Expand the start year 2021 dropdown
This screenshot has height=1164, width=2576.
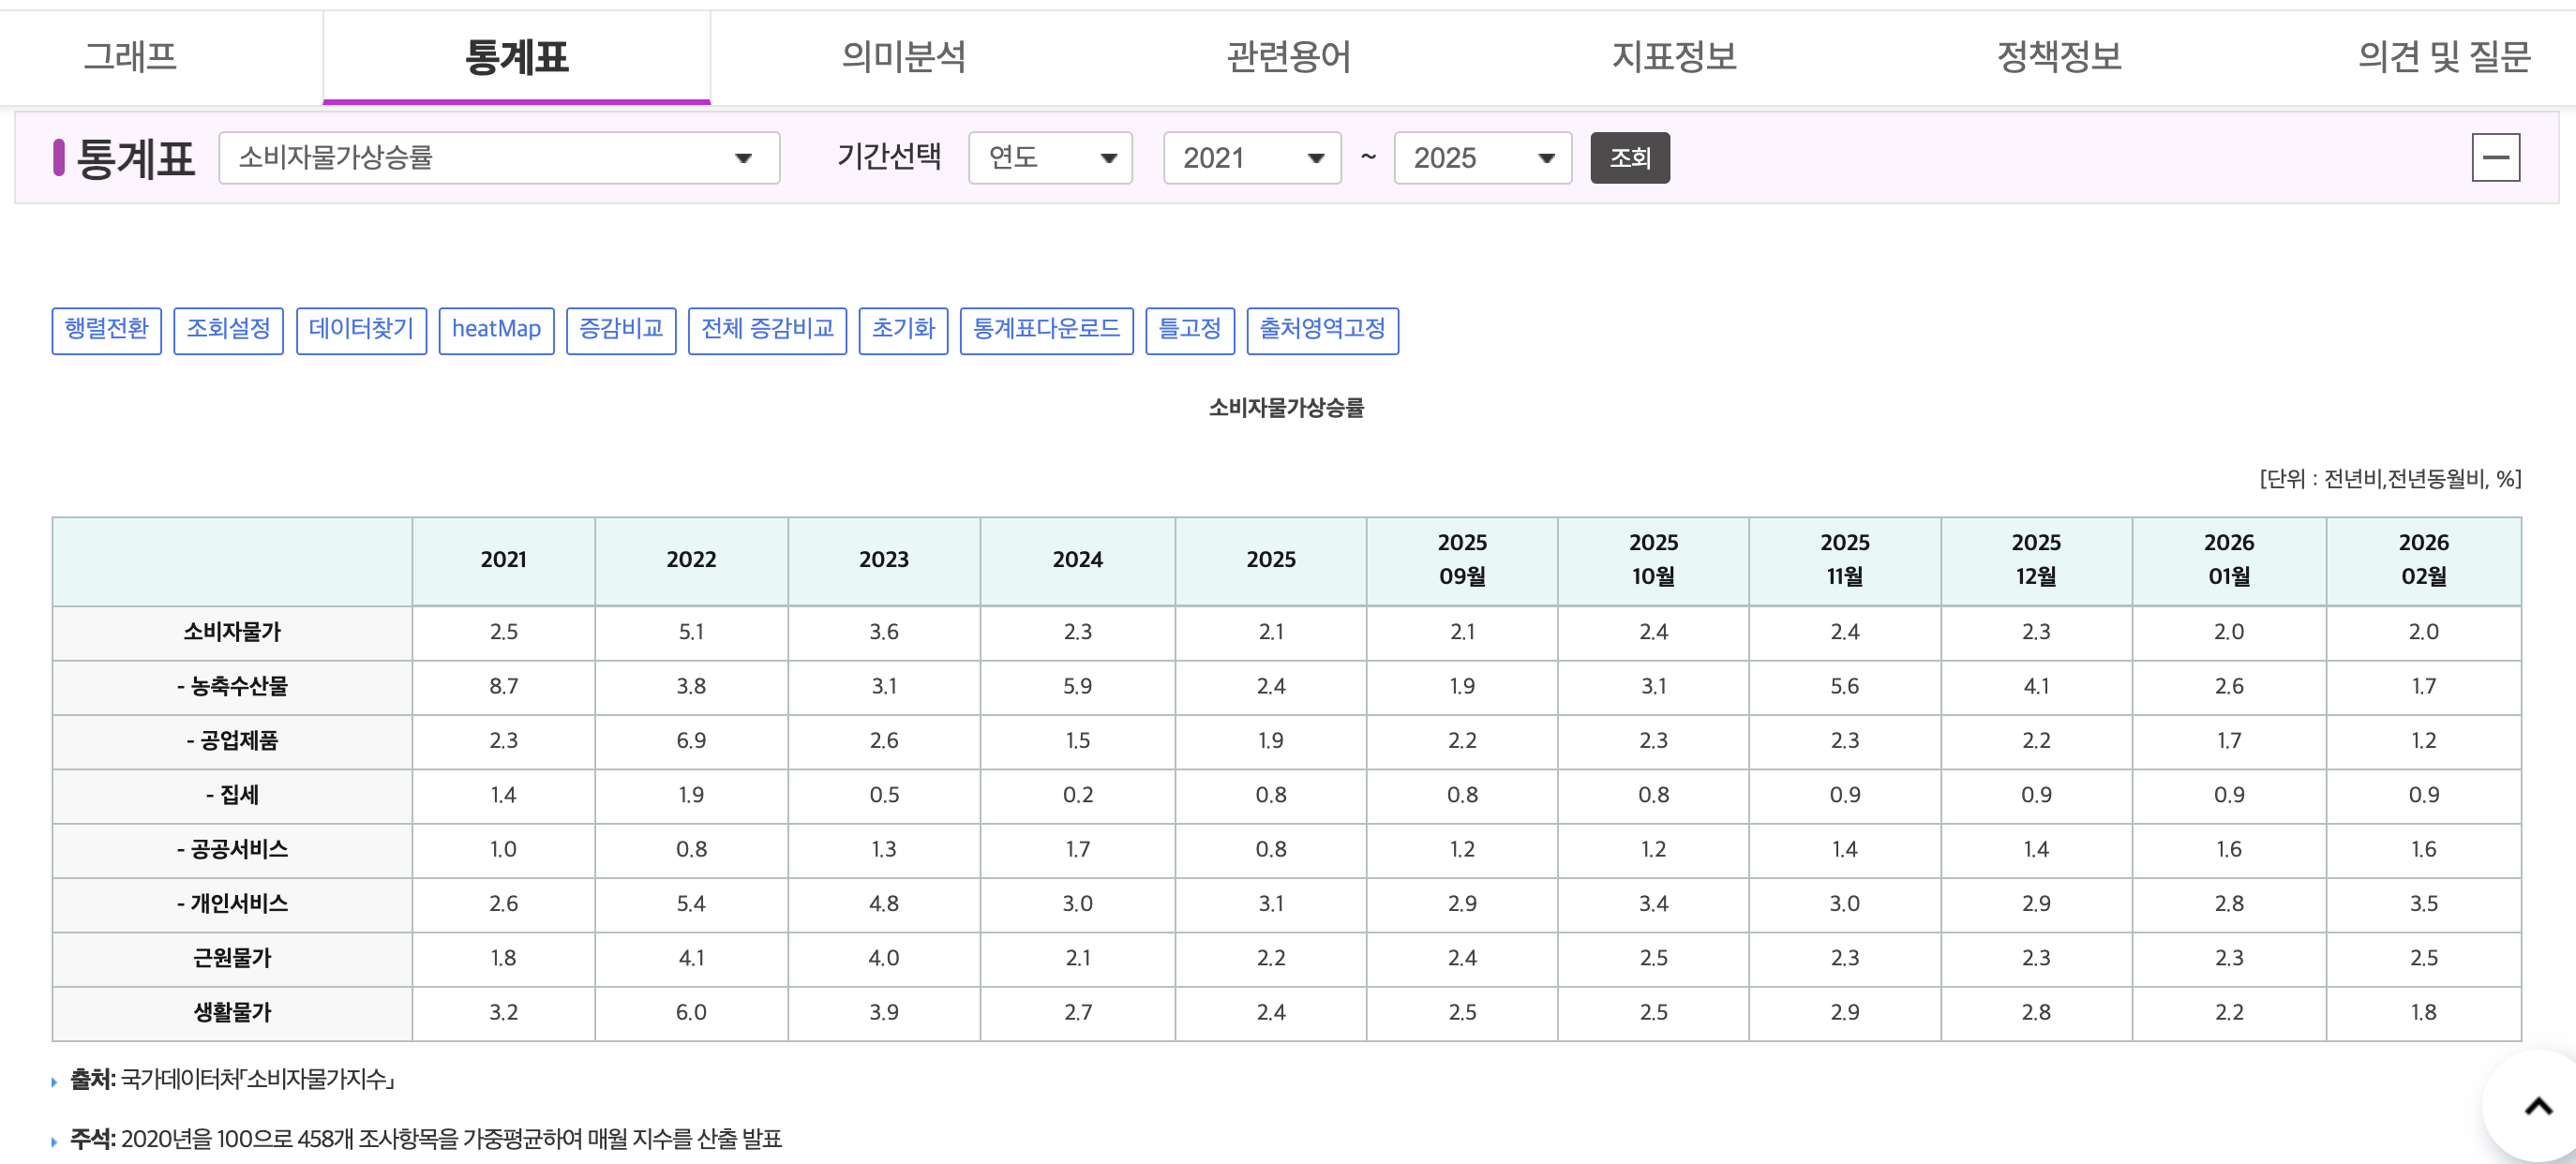pyautogui.click(x=1251, y=158)
